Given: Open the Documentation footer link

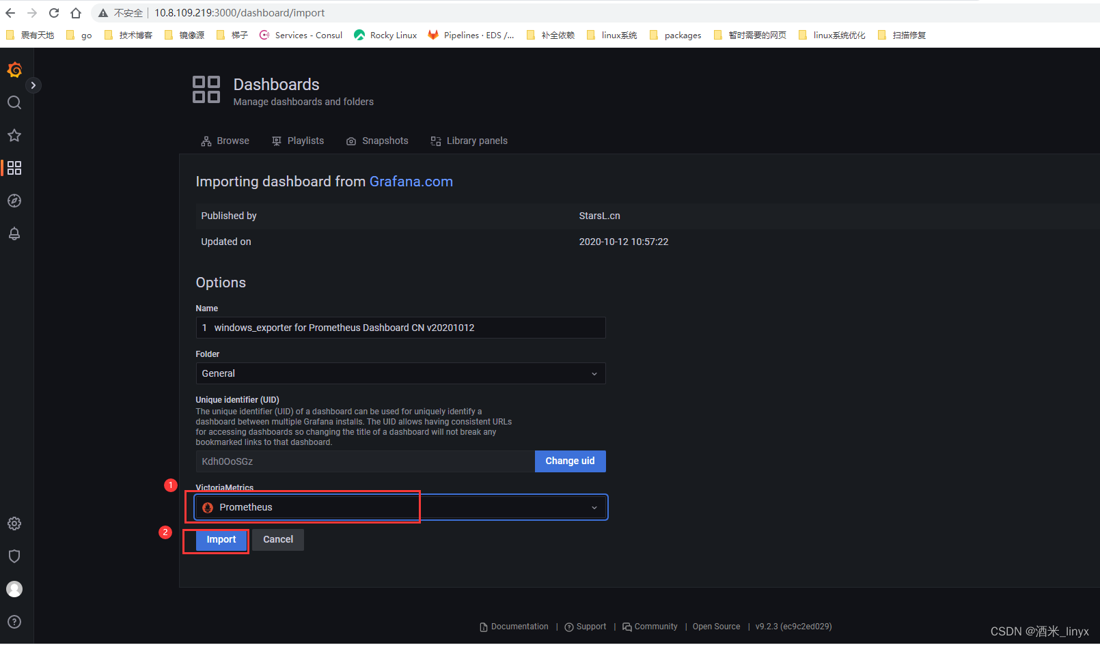Looking at the screenshot, I should coord(514,627).
